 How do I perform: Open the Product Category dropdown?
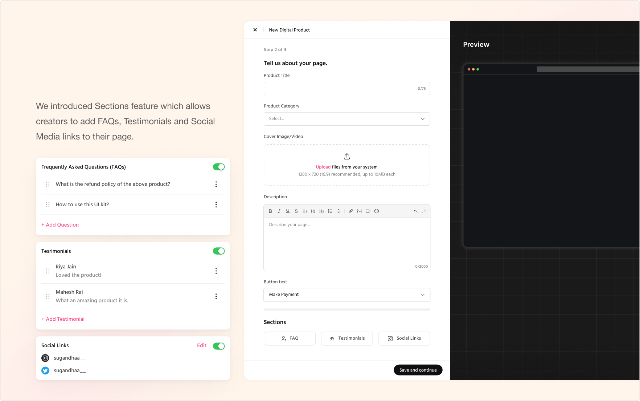tap(347, 119)
